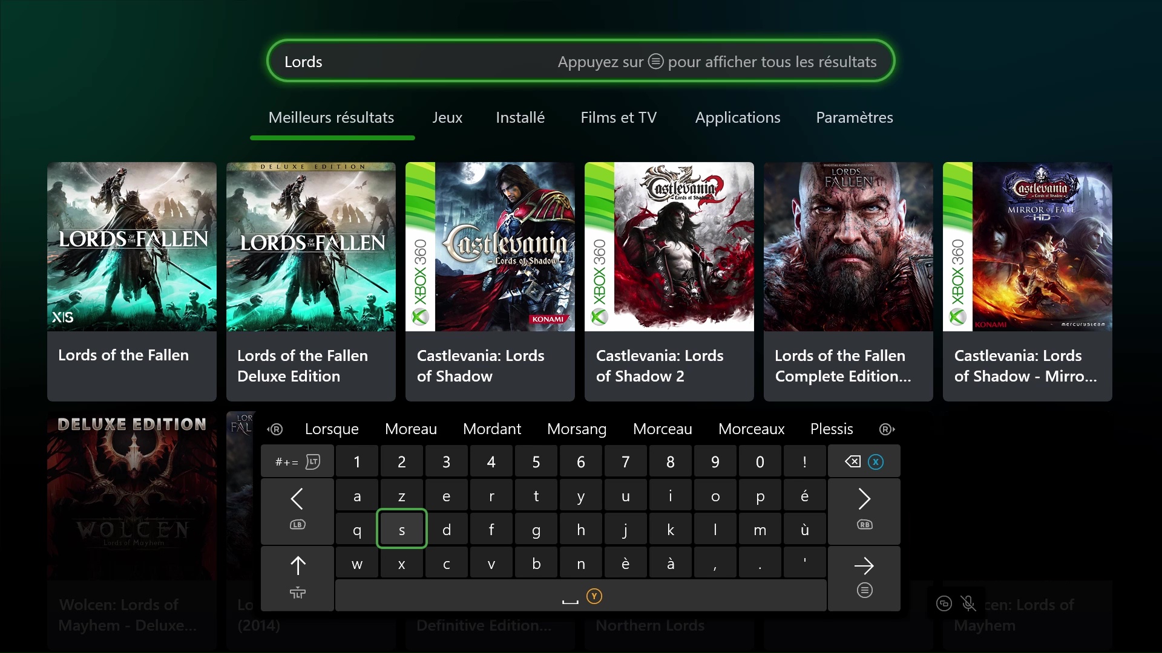Select the suggestion Morceaux
The height and width of the screenshot is (653, 1162).
click(x=752, y=429)
